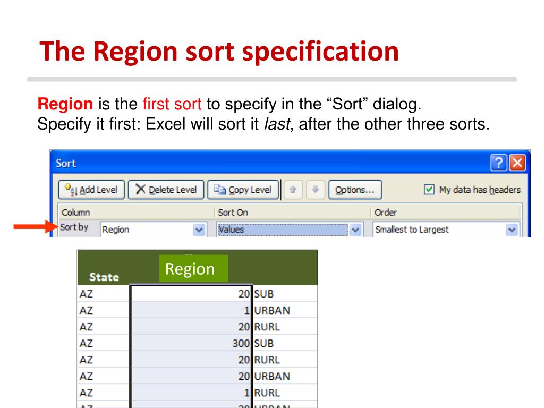Select cell with value 300

tap(191, 343)
